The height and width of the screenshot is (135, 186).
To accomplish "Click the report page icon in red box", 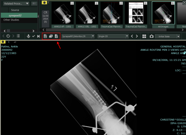I will point(56,36).
